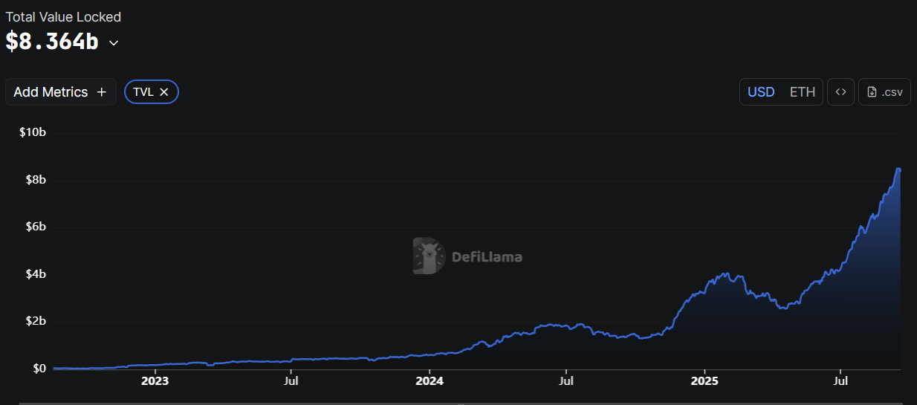
Task: Click the $4b y-axis label
Action: (x=35, y=274)
